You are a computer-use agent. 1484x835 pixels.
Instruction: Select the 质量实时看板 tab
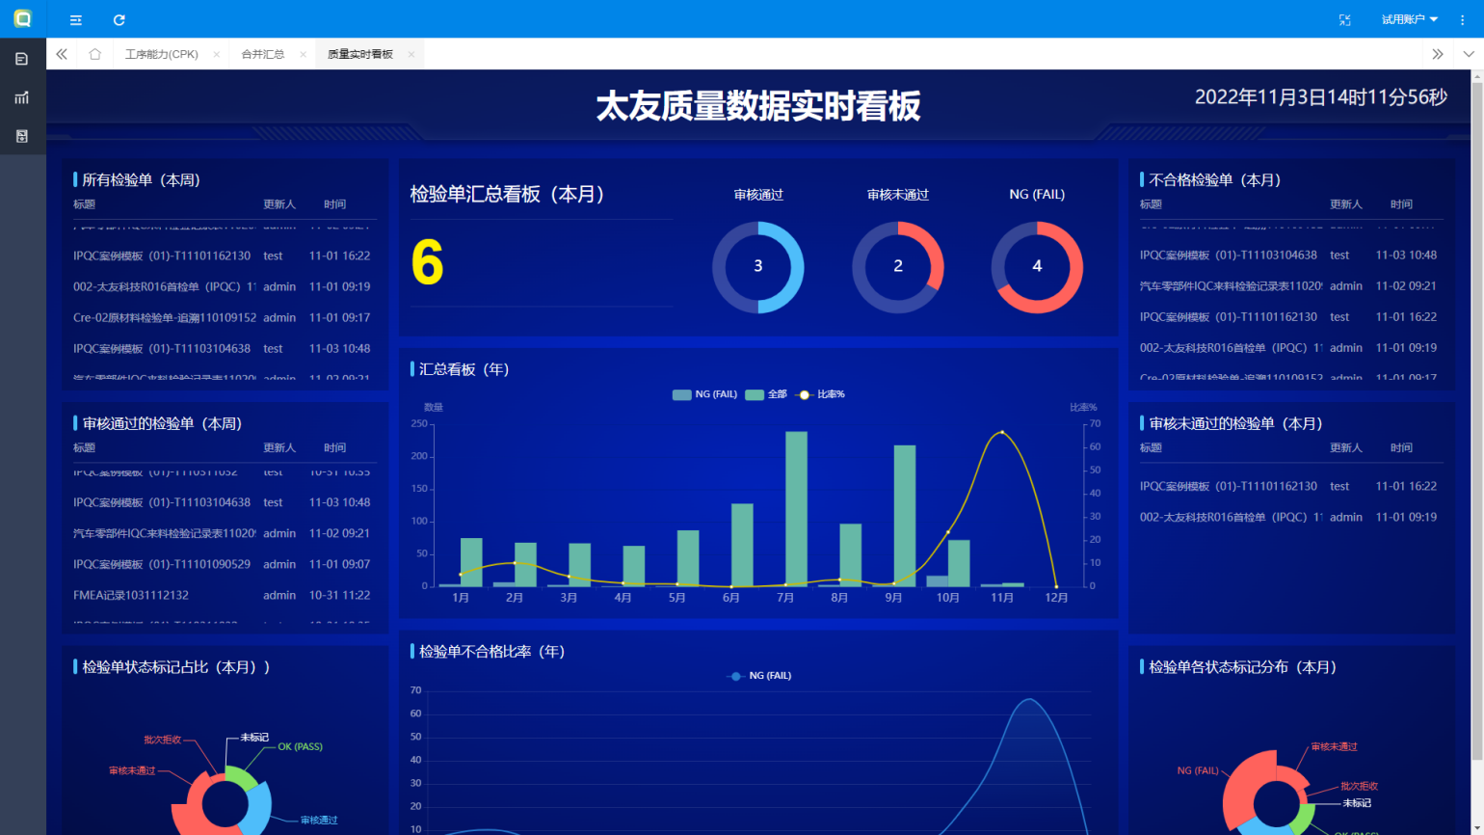[x=360, y=54]
